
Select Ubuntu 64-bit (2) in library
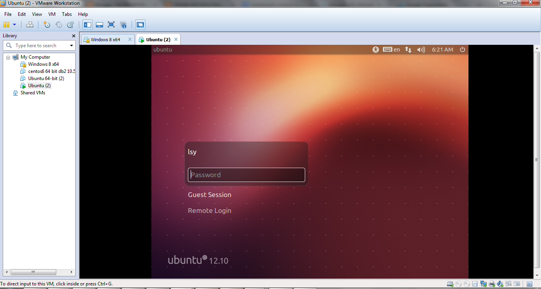[x=46, y=78]
